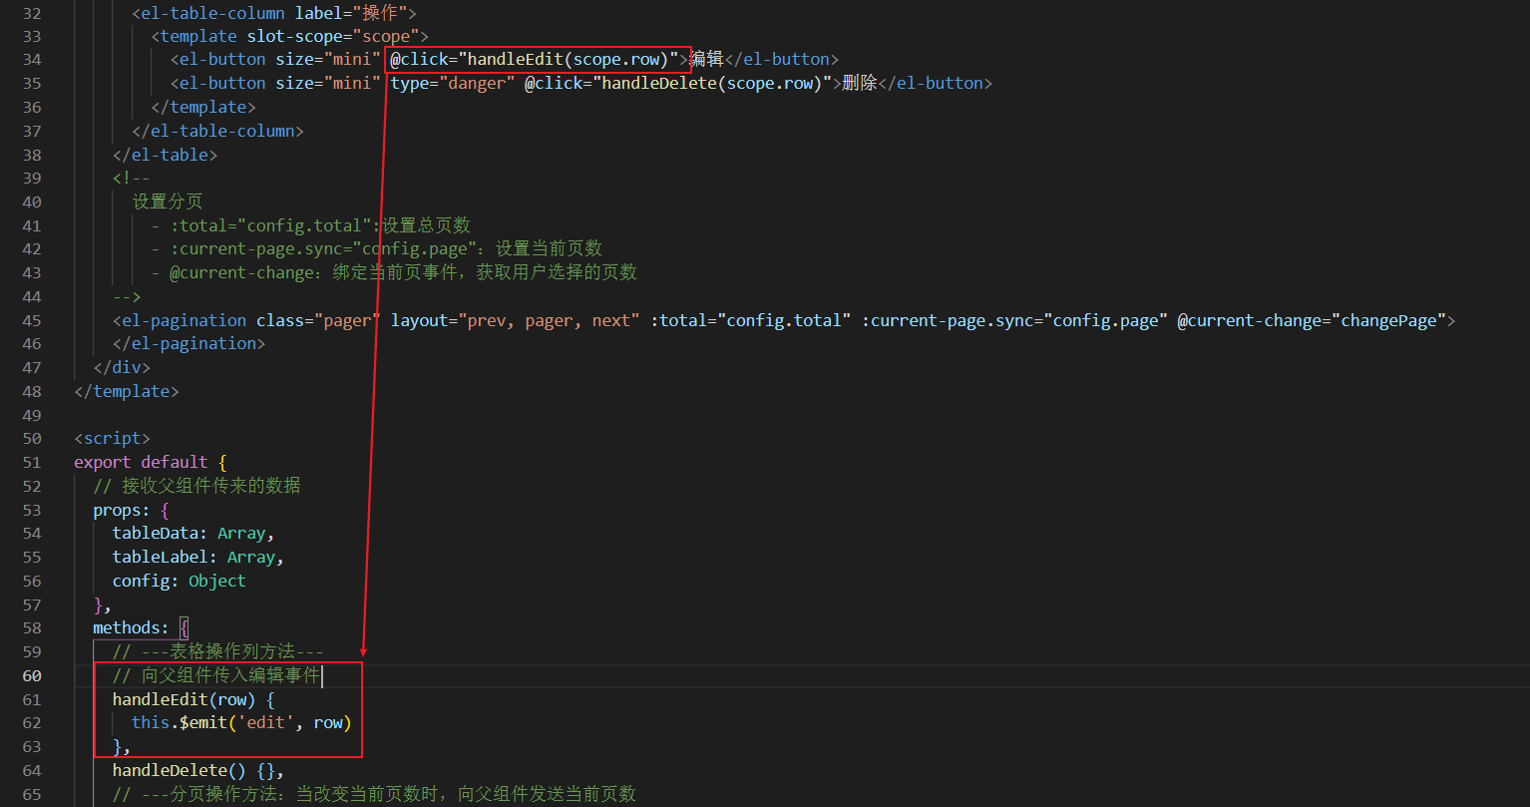
Task: Click the opening script tag on line 50
Action: (x=112, y=439)
